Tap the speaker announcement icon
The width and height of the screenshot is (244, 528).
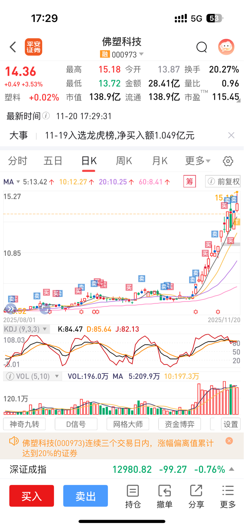tap(14, 441)
